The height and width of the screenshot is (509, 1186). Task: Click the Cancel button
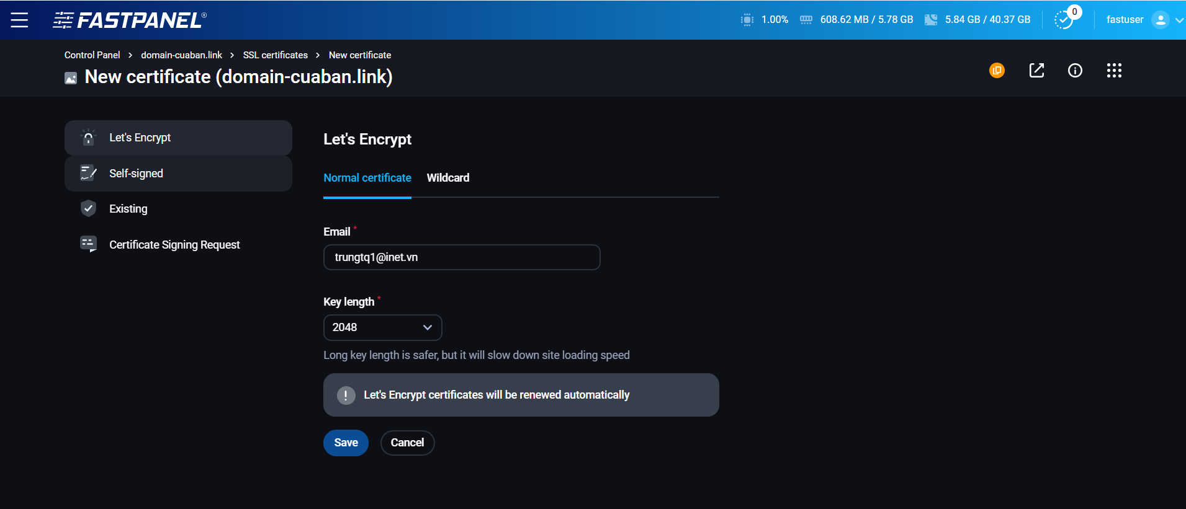407,443
